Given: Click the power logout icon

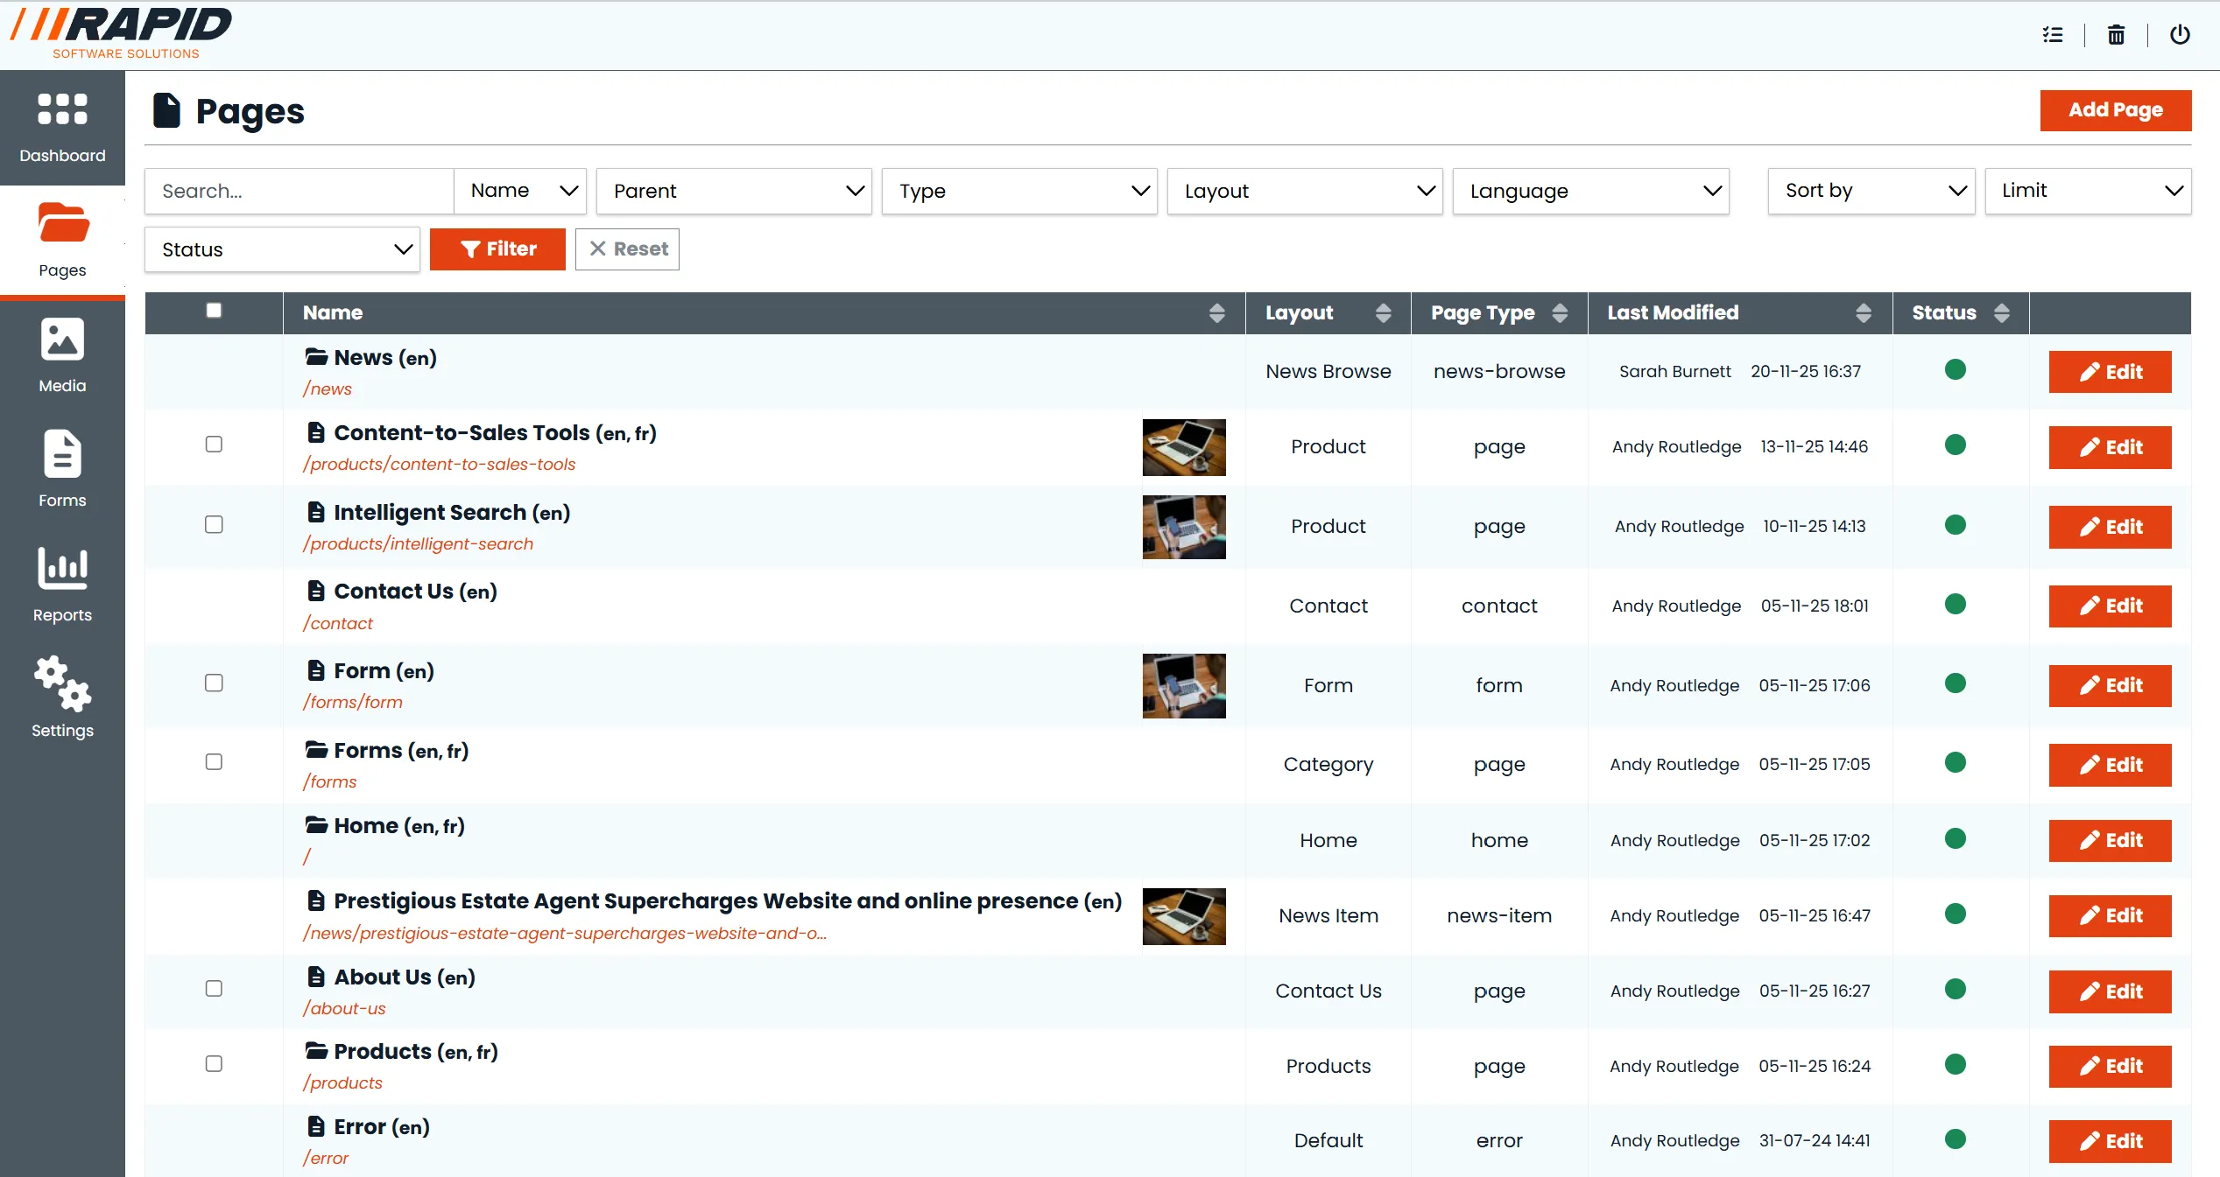Looking at the screenshot, I should (2180, 35).
